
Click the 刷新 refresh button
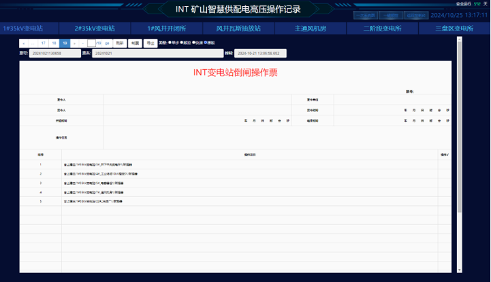pos(120,42)
